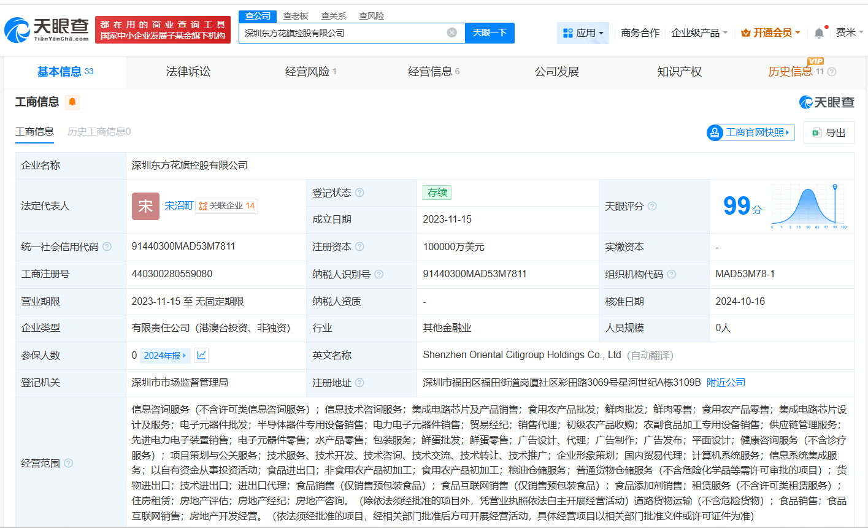Click question mark beside 统一社会信用代码
868x528 pixels.
[x=107, y=247]
